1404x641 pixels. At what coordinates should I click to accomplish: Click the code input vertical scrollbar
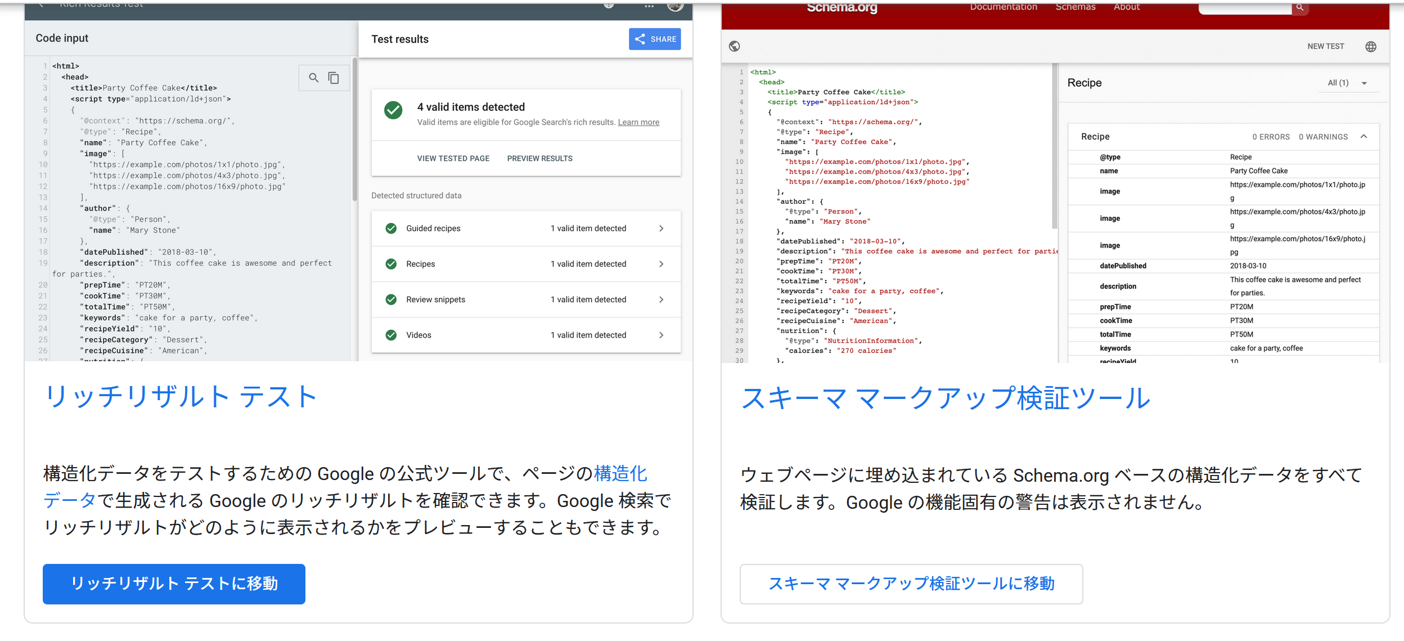click(x=354, y=129)
